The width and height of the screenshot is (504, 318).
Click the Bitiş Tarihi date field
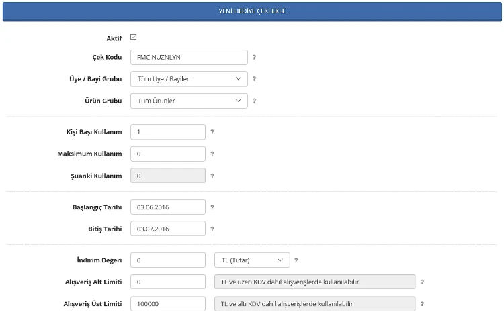point(167,229)
